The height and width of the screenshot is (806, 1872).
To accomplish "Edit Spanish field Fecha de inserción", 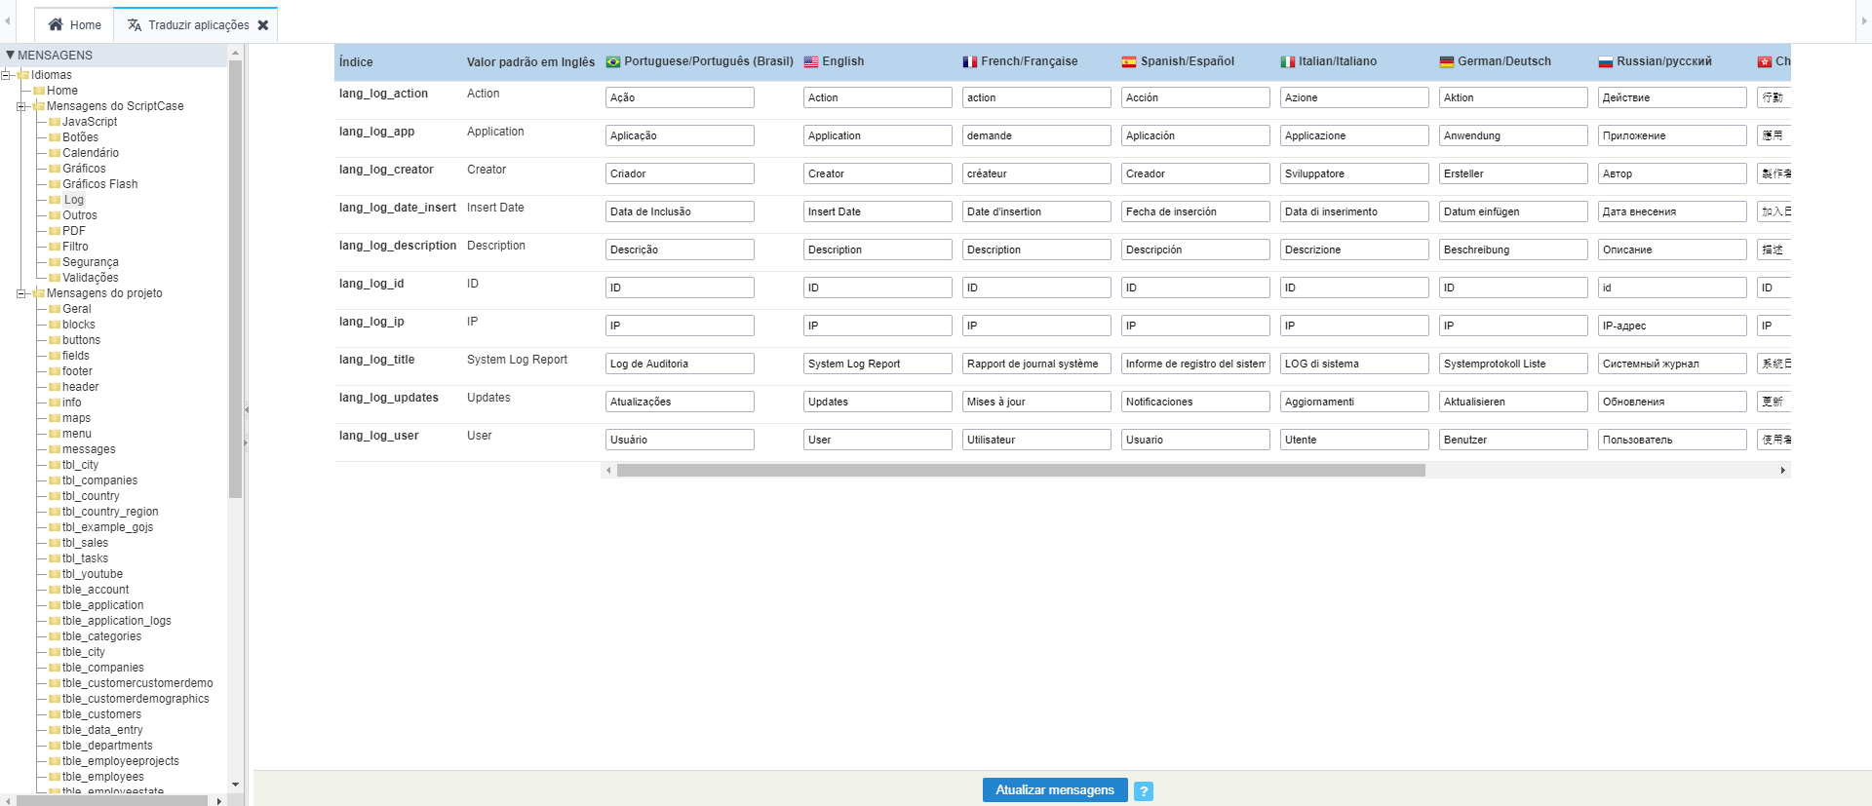I will (x=1195, y=211).
